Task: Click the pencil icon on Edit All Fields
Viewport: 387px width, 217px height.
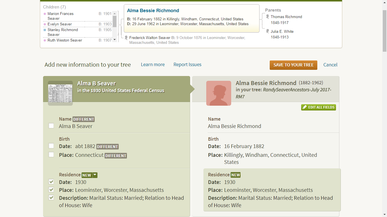Action: click(x=305, y=107)
